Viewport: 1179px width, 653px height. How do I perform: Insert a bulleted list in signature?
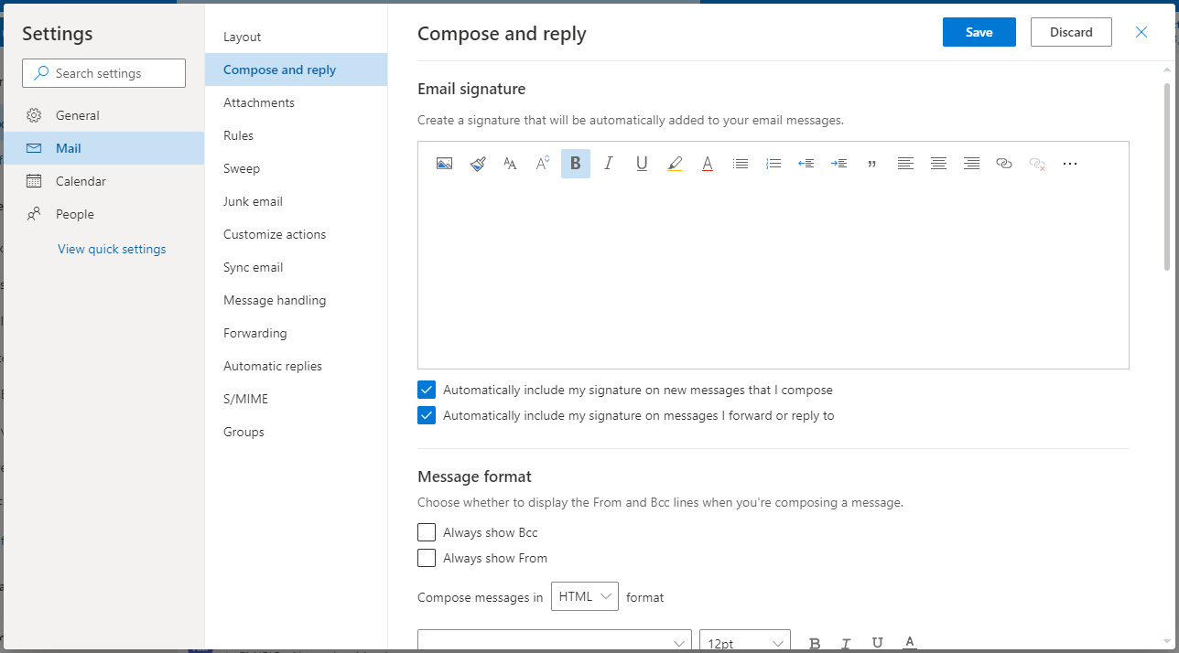[741, 164]
